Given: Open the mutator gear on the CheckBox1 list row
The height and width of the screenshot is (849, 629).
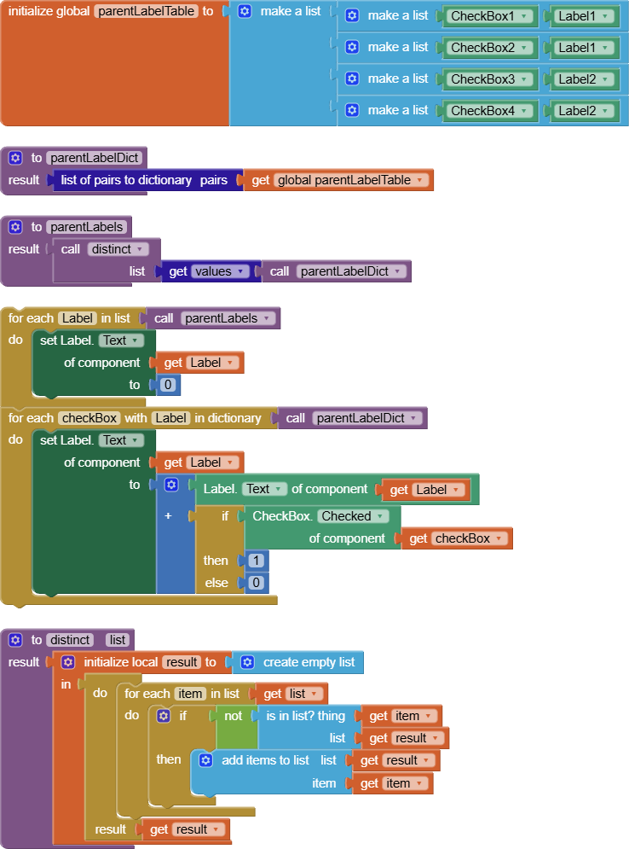Looking at the screenshot, I should (x=352, y=16).
